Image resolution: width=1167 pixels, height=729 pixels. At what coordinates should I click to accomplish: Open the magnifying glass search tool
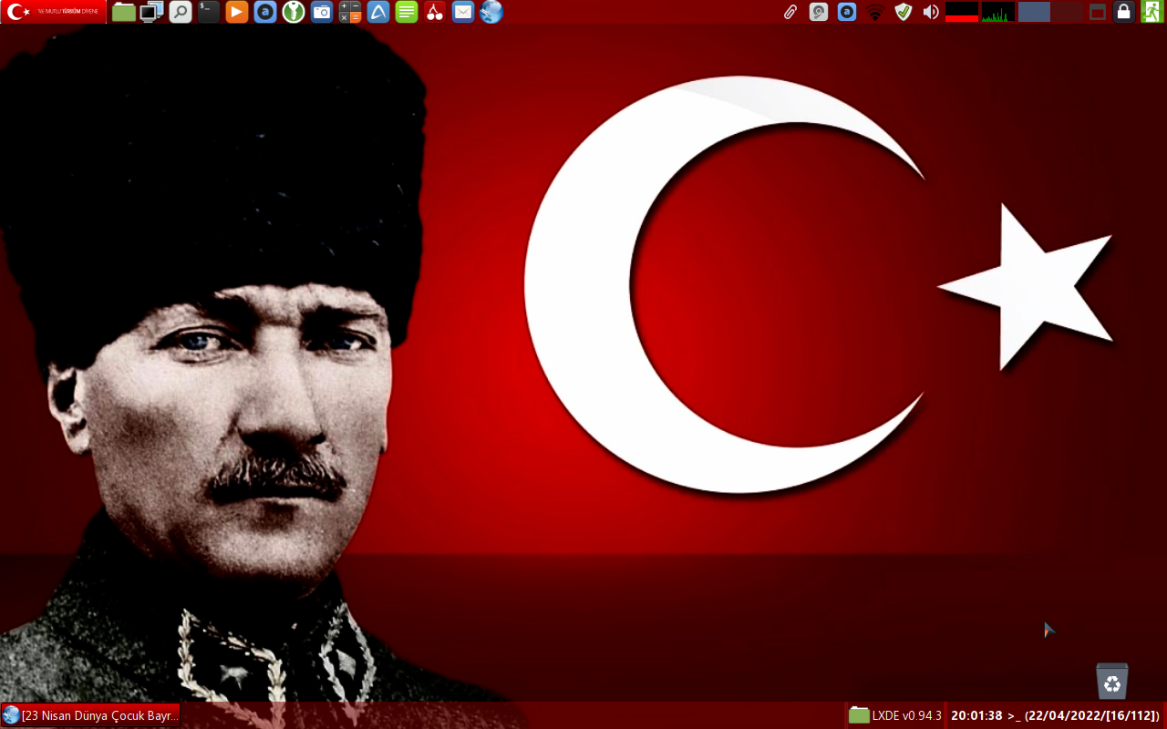coord(181,12)
